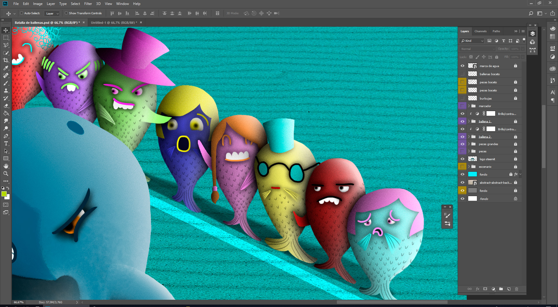The image size is (558, 307).
Task: Close the Untitled-1 document tab
Action: [141, 22]
